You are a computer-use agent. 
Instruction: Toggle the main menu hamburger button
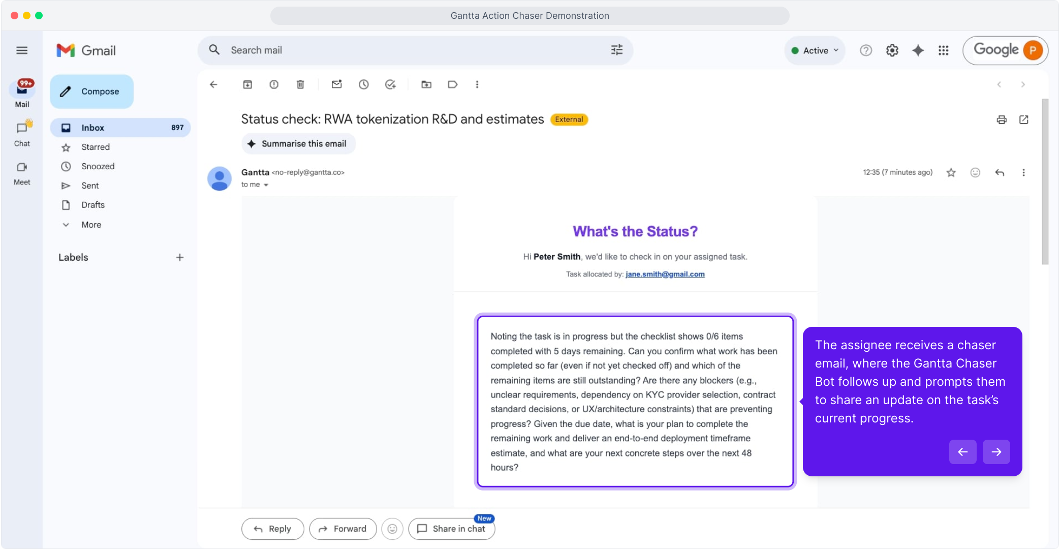[x=22, y=50]
